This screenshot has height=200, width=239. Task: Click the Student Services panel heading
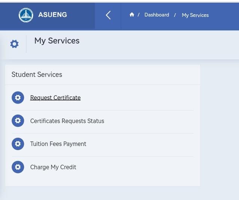coord(37,74)
